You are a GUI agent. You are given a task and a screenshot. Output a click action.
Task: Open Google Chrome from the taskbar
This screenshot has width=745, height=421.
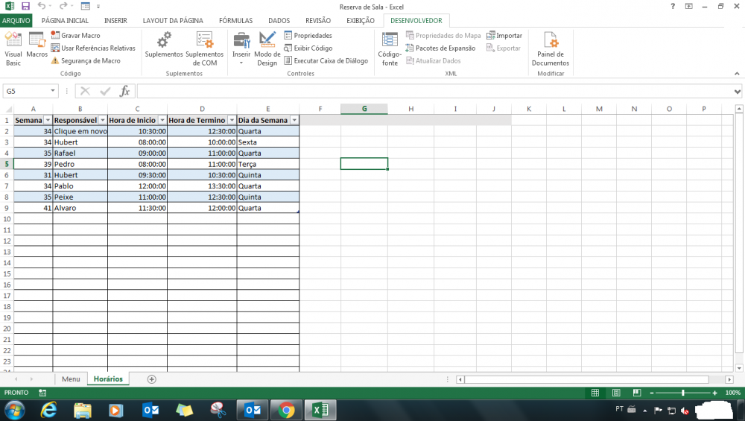(286, 410)
